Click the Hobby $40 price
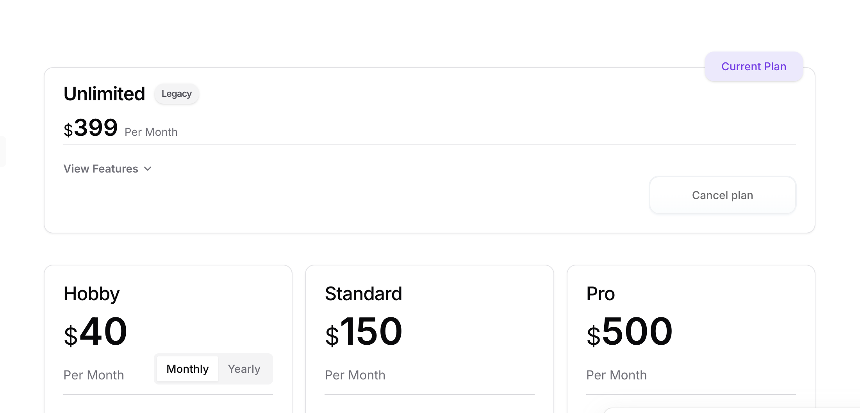860x413 pixels. [x=96, y=332]
